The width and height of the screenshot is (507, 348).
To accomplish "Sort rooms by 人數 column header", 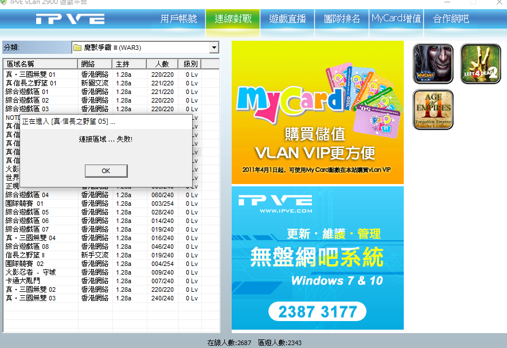I will click(x=162, y=64).
